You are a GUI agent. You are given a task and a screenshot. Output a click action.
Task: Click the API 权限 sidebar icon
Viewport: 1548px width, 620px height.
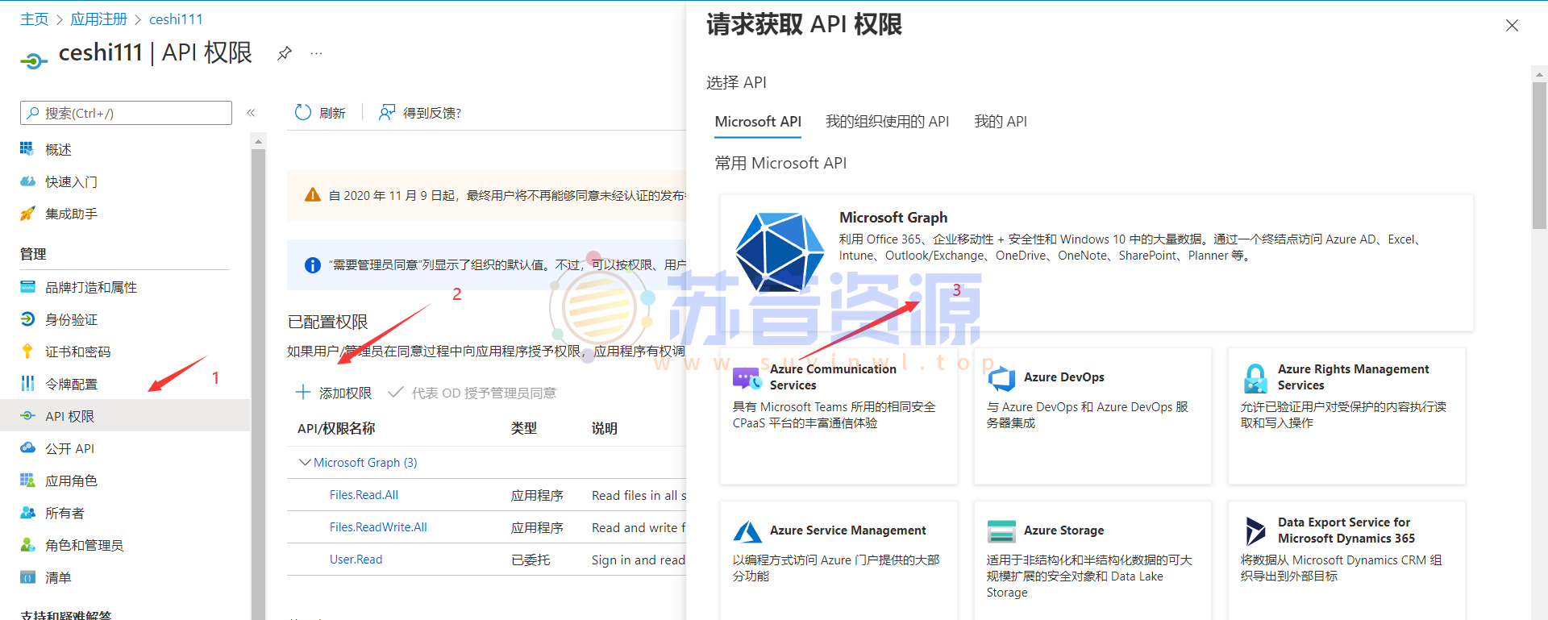click(x=27, y=416)
